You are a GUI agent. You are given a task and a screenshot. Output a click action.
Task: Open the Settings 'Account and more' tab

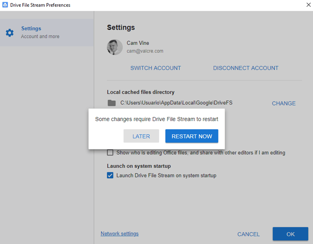pos(47,33)
